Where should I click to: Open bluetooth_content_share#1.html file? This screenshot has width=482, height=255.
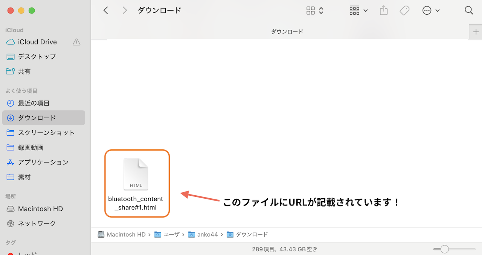tap(136, 175)
